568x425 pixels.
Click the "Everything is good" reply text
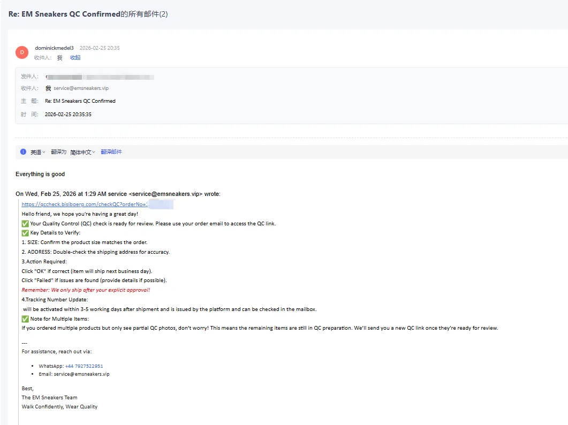[40, 174]
